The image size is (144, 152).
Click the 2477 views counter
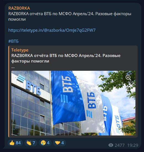[x=120, y=145]
